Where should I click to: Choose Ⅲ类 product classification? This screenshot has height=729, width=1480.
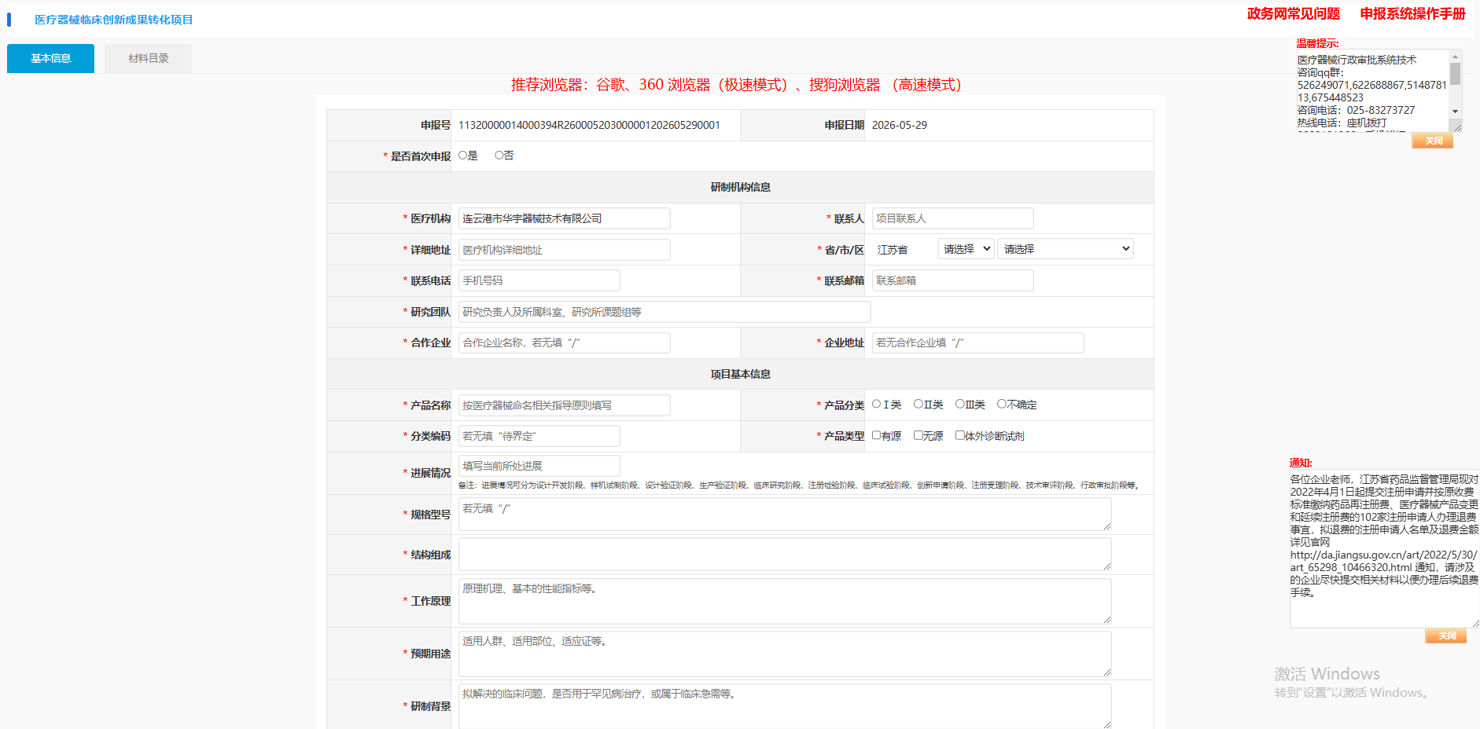pyautogui.click(x=960, y=405)
